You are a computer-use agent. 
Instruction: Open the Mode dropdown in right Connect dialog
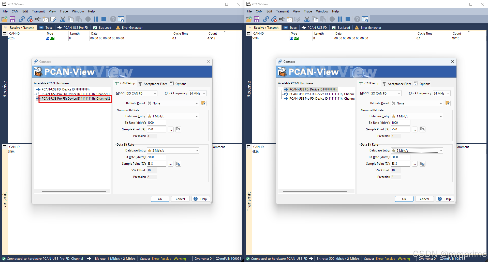(x=386, y=93)
